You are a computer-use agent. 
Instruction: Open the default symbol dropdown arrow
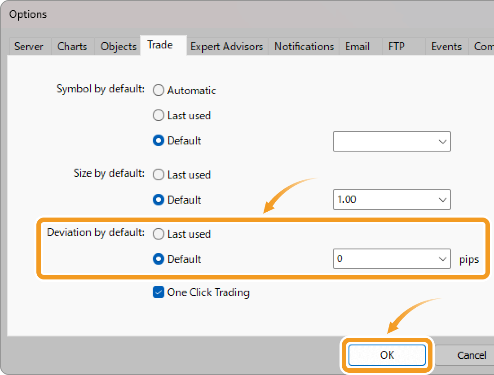[x=442, y=142]
